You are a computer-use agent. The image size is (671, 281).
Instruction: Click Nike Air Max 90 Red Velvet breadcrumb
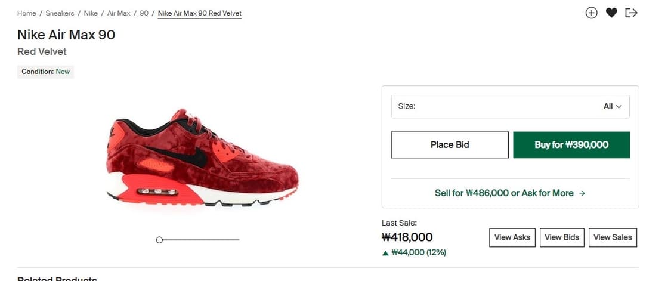coord(200,13)
